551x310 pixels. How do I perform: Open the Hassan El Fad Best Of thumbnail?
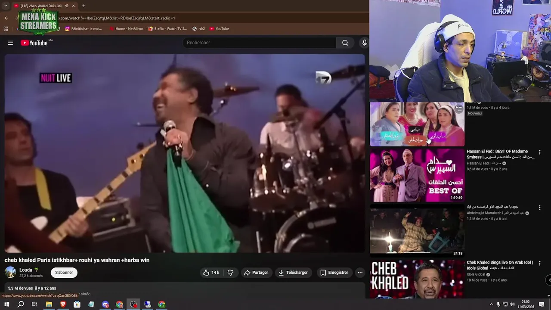pos(417,175)
